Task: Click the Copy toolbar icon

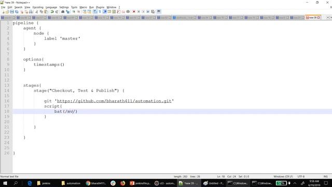Action: tap(41, 11)
